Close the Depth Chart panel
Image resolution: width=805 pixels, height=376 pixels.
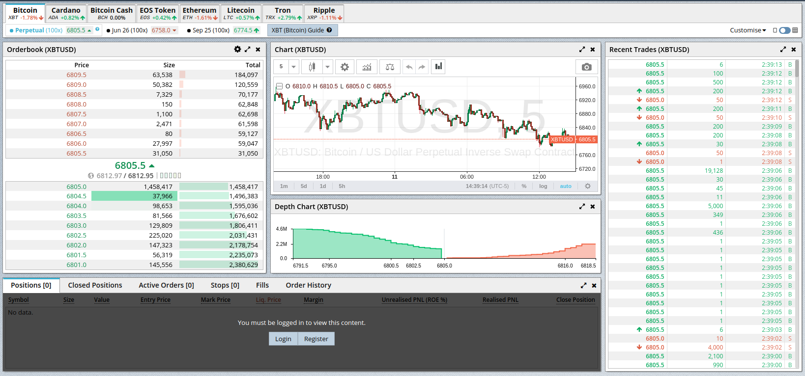593,206
